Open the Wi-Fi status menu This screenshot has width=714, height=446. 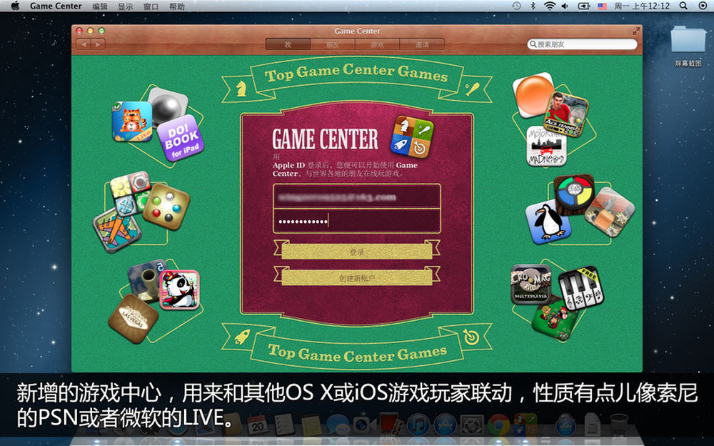point(550,6)
